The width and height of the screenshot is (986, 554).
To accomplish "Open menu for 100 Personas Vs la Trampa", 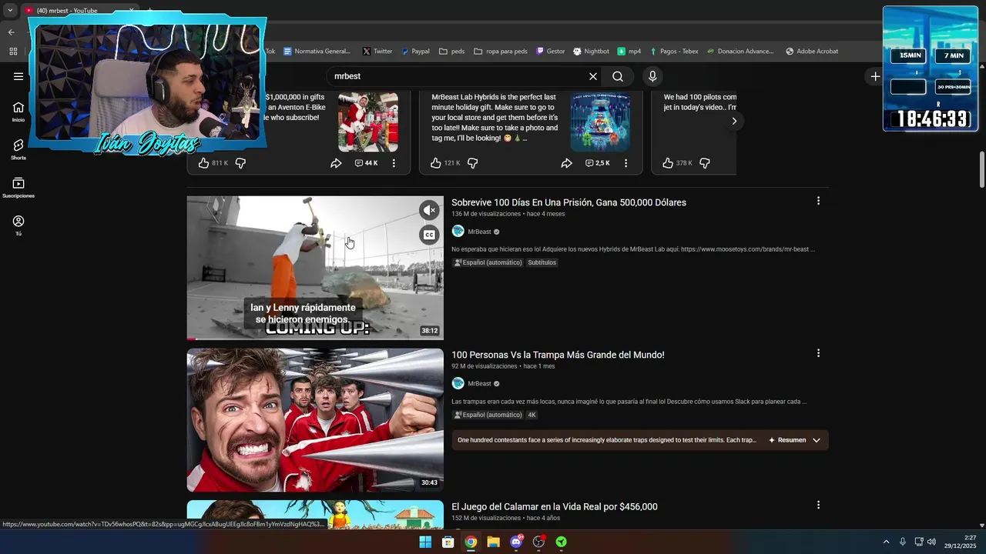I will tap(818, 353).
